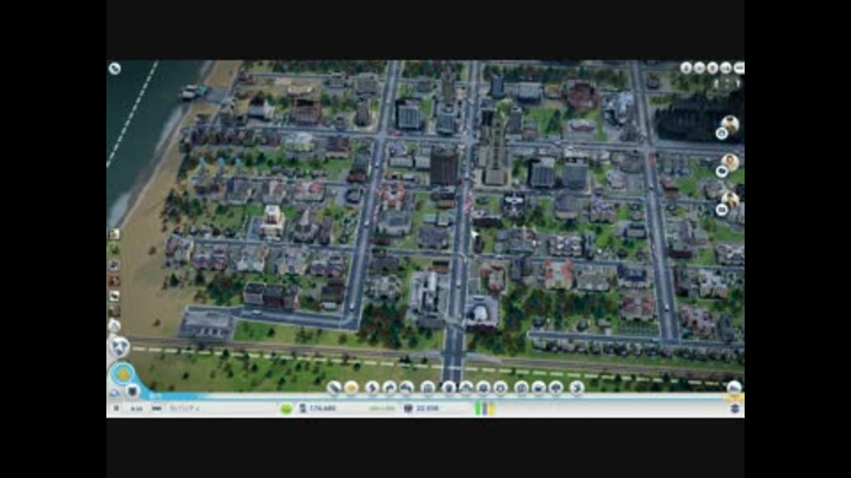Open the Education buildings menu
Screen dimensions: 851x478
[x=521, y=388]
